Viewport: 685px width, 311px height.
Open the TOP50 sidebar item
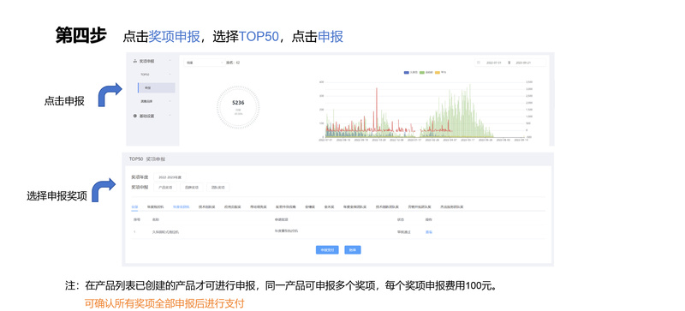pos(145,74)
